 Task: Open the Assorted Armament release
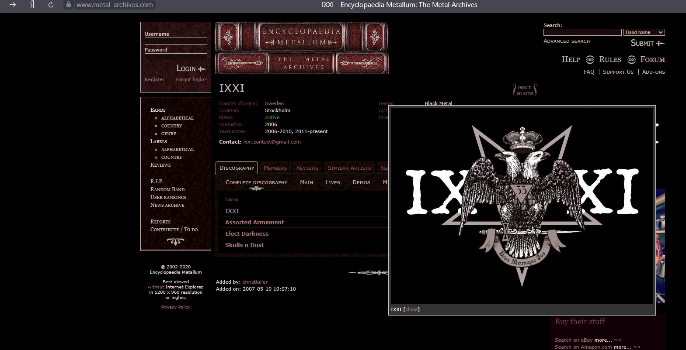(x=254, y=222)
